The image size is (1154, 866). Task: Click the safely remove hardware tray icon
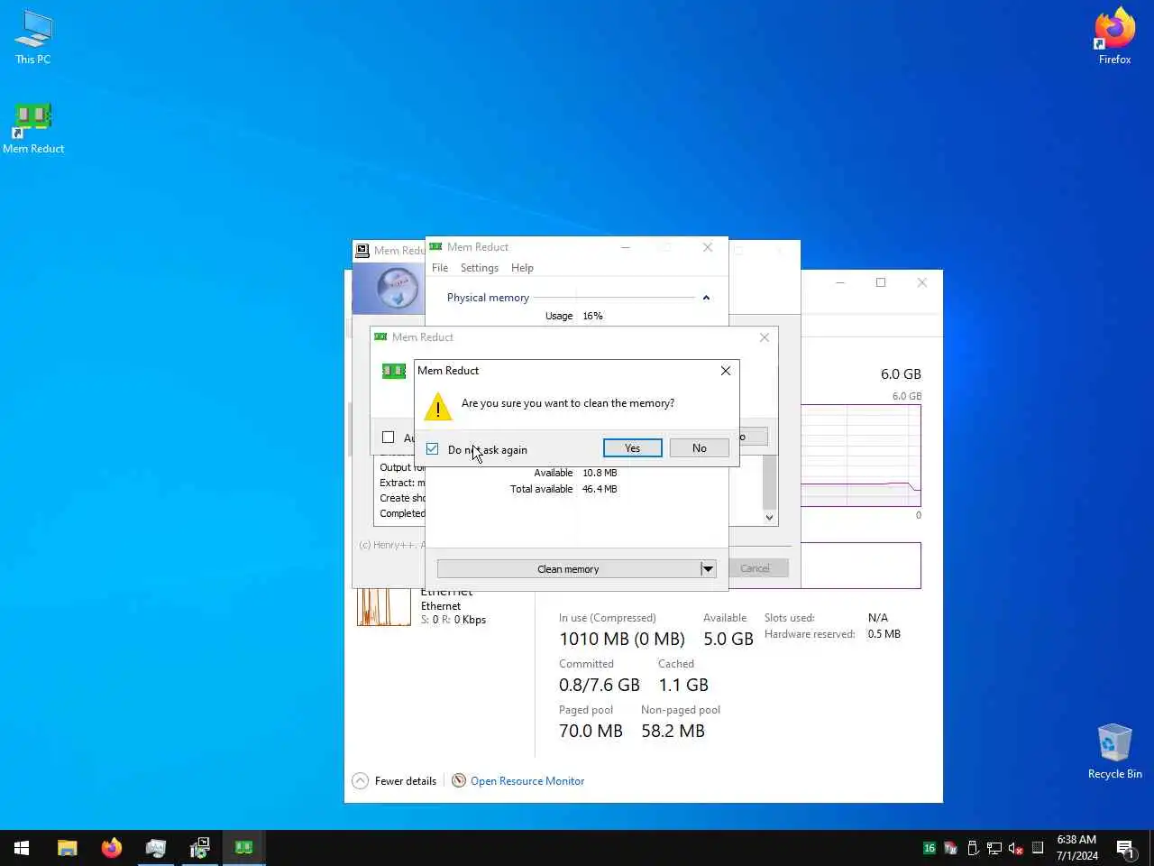973,848
